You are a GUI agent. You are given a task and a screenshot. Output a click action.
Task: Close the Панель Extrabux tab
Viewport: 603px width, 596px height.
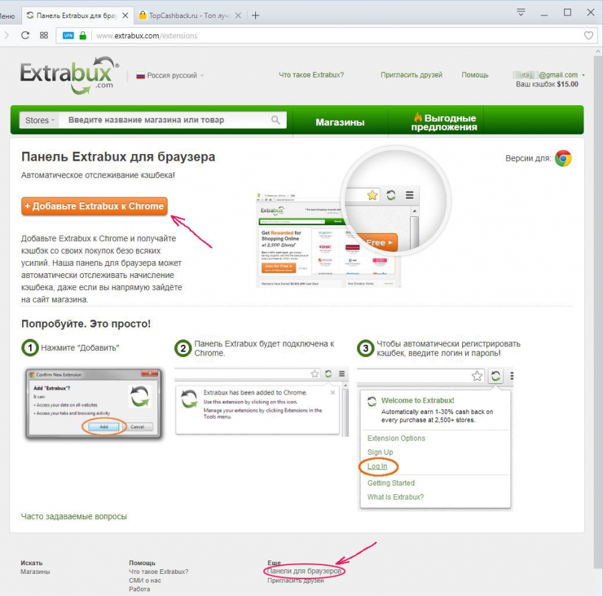[x=125, y=15]
